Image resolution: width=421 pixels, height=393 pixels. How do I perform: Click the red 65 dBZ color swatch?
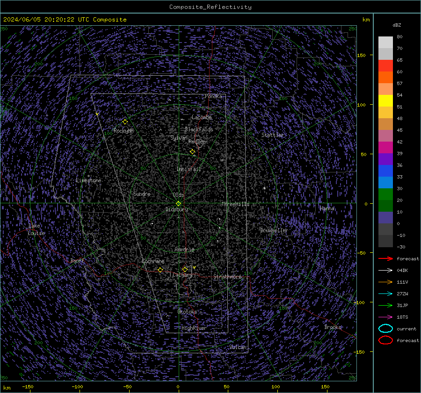[385, 66]
